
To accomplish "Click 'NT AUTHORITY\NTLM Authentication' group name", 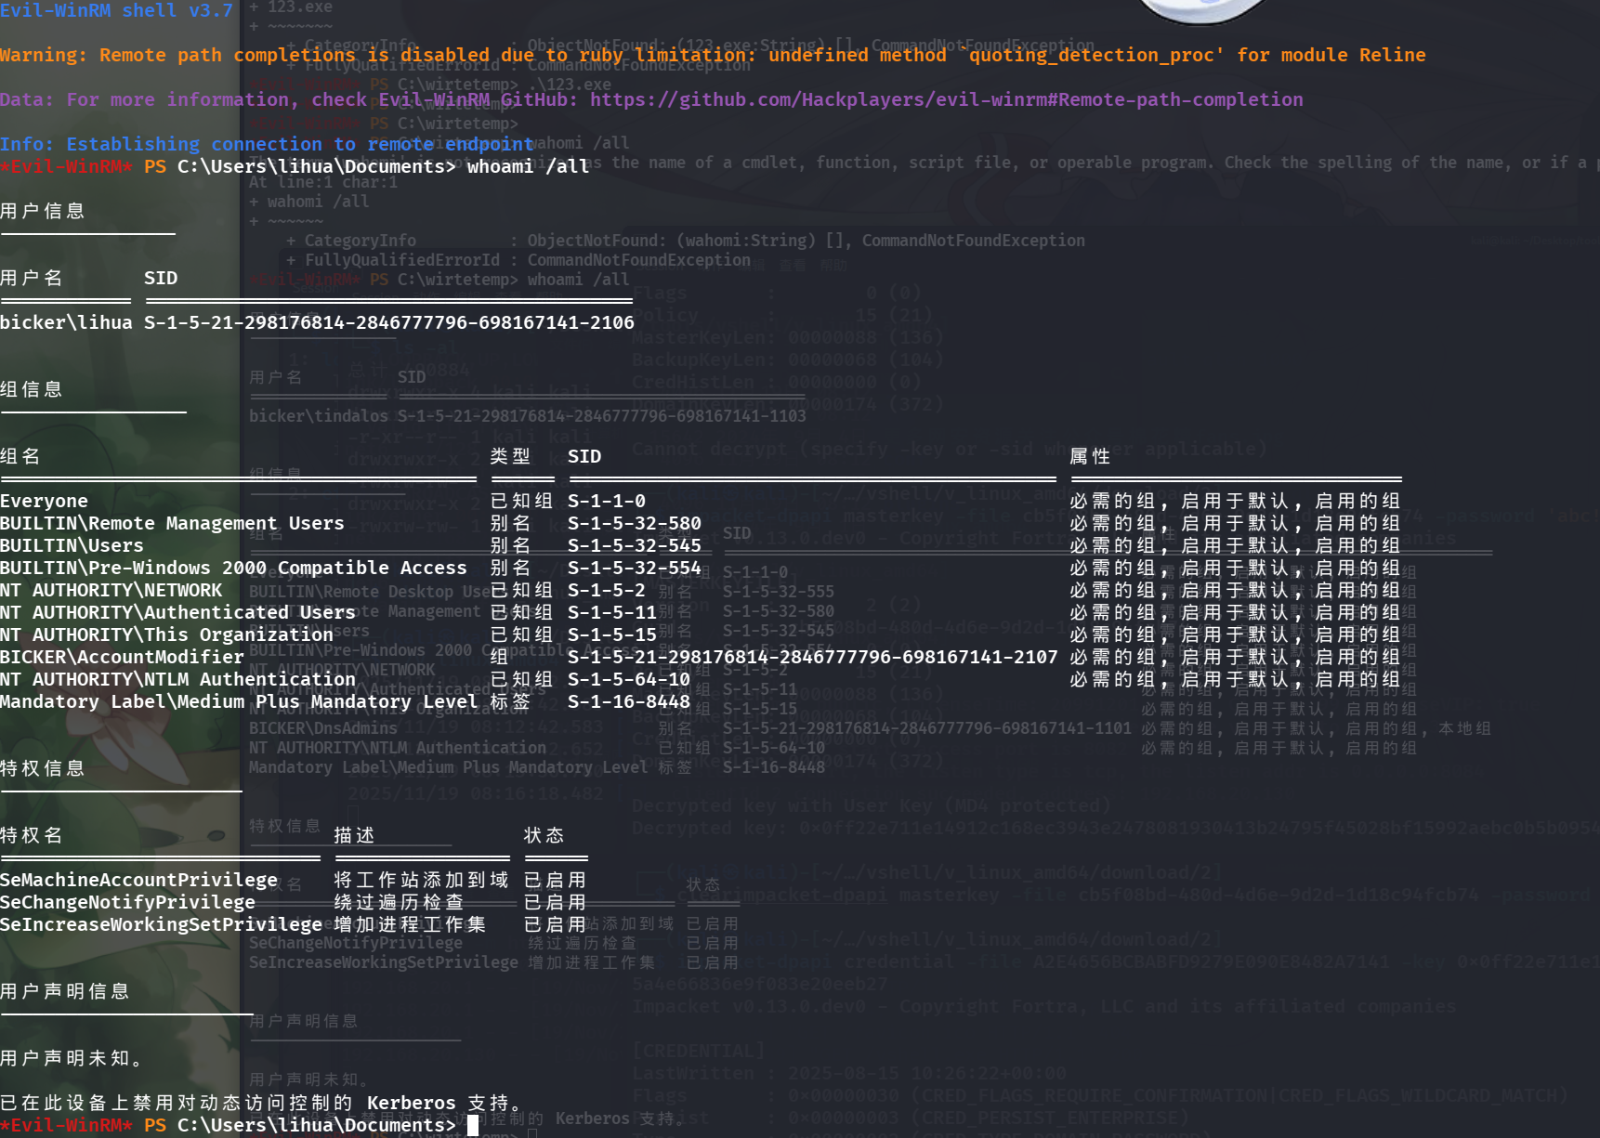I will [x=177, y=679].
